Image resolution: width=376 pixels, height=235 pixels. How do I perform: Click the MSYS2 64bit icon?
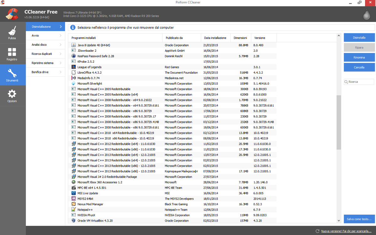[x=74, y=199]
